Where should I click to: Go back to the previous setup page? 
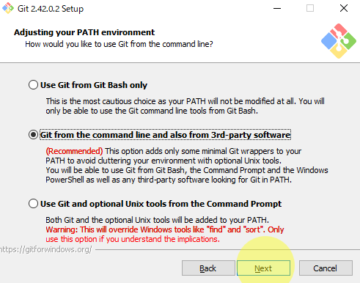coord(208,268)
